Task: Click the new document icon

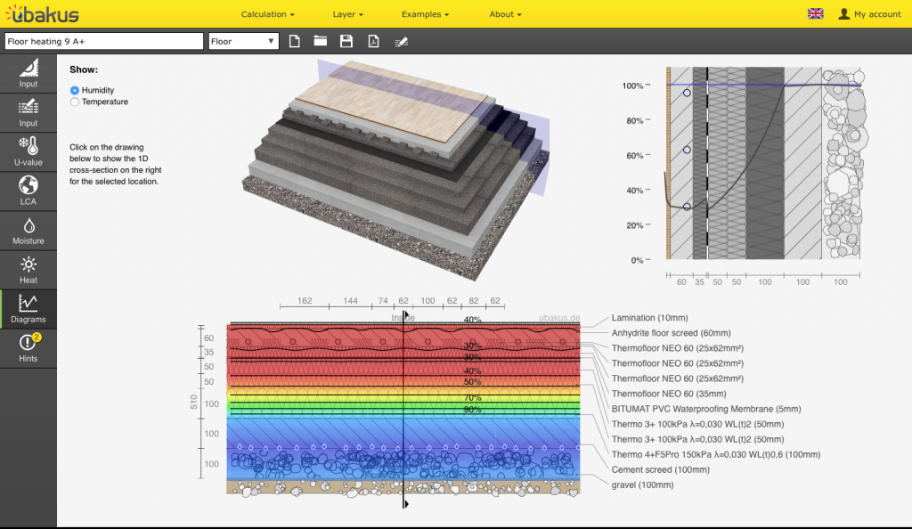Action: [295, 42]
